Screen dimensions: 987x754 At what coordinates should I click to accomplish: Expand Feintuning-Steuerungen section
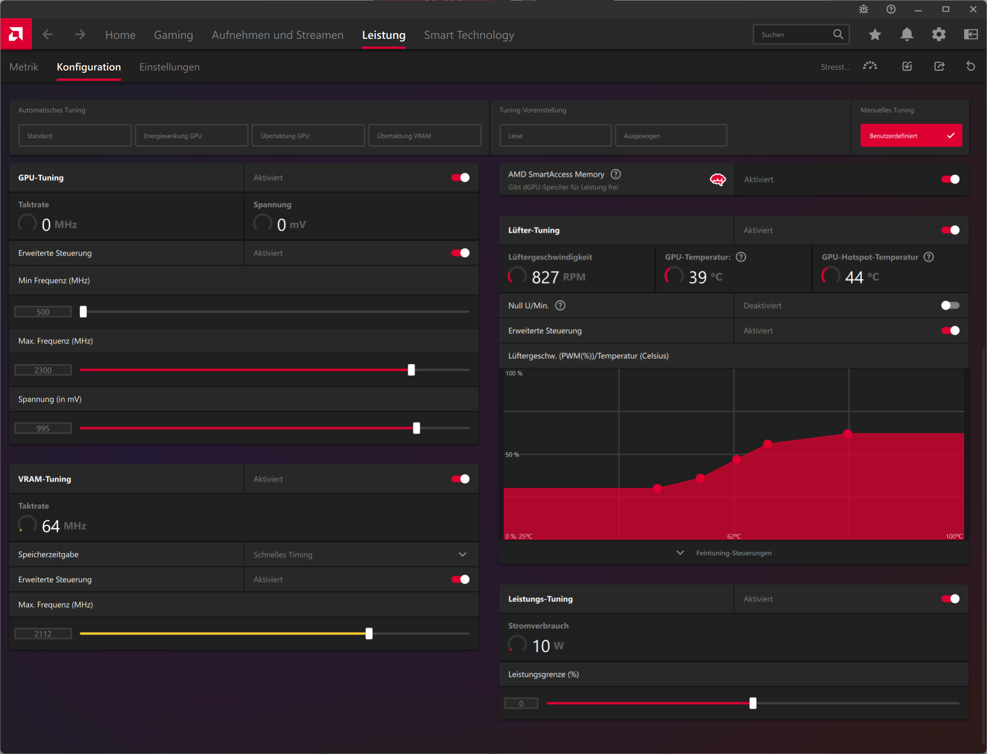(x=733, y=553)
